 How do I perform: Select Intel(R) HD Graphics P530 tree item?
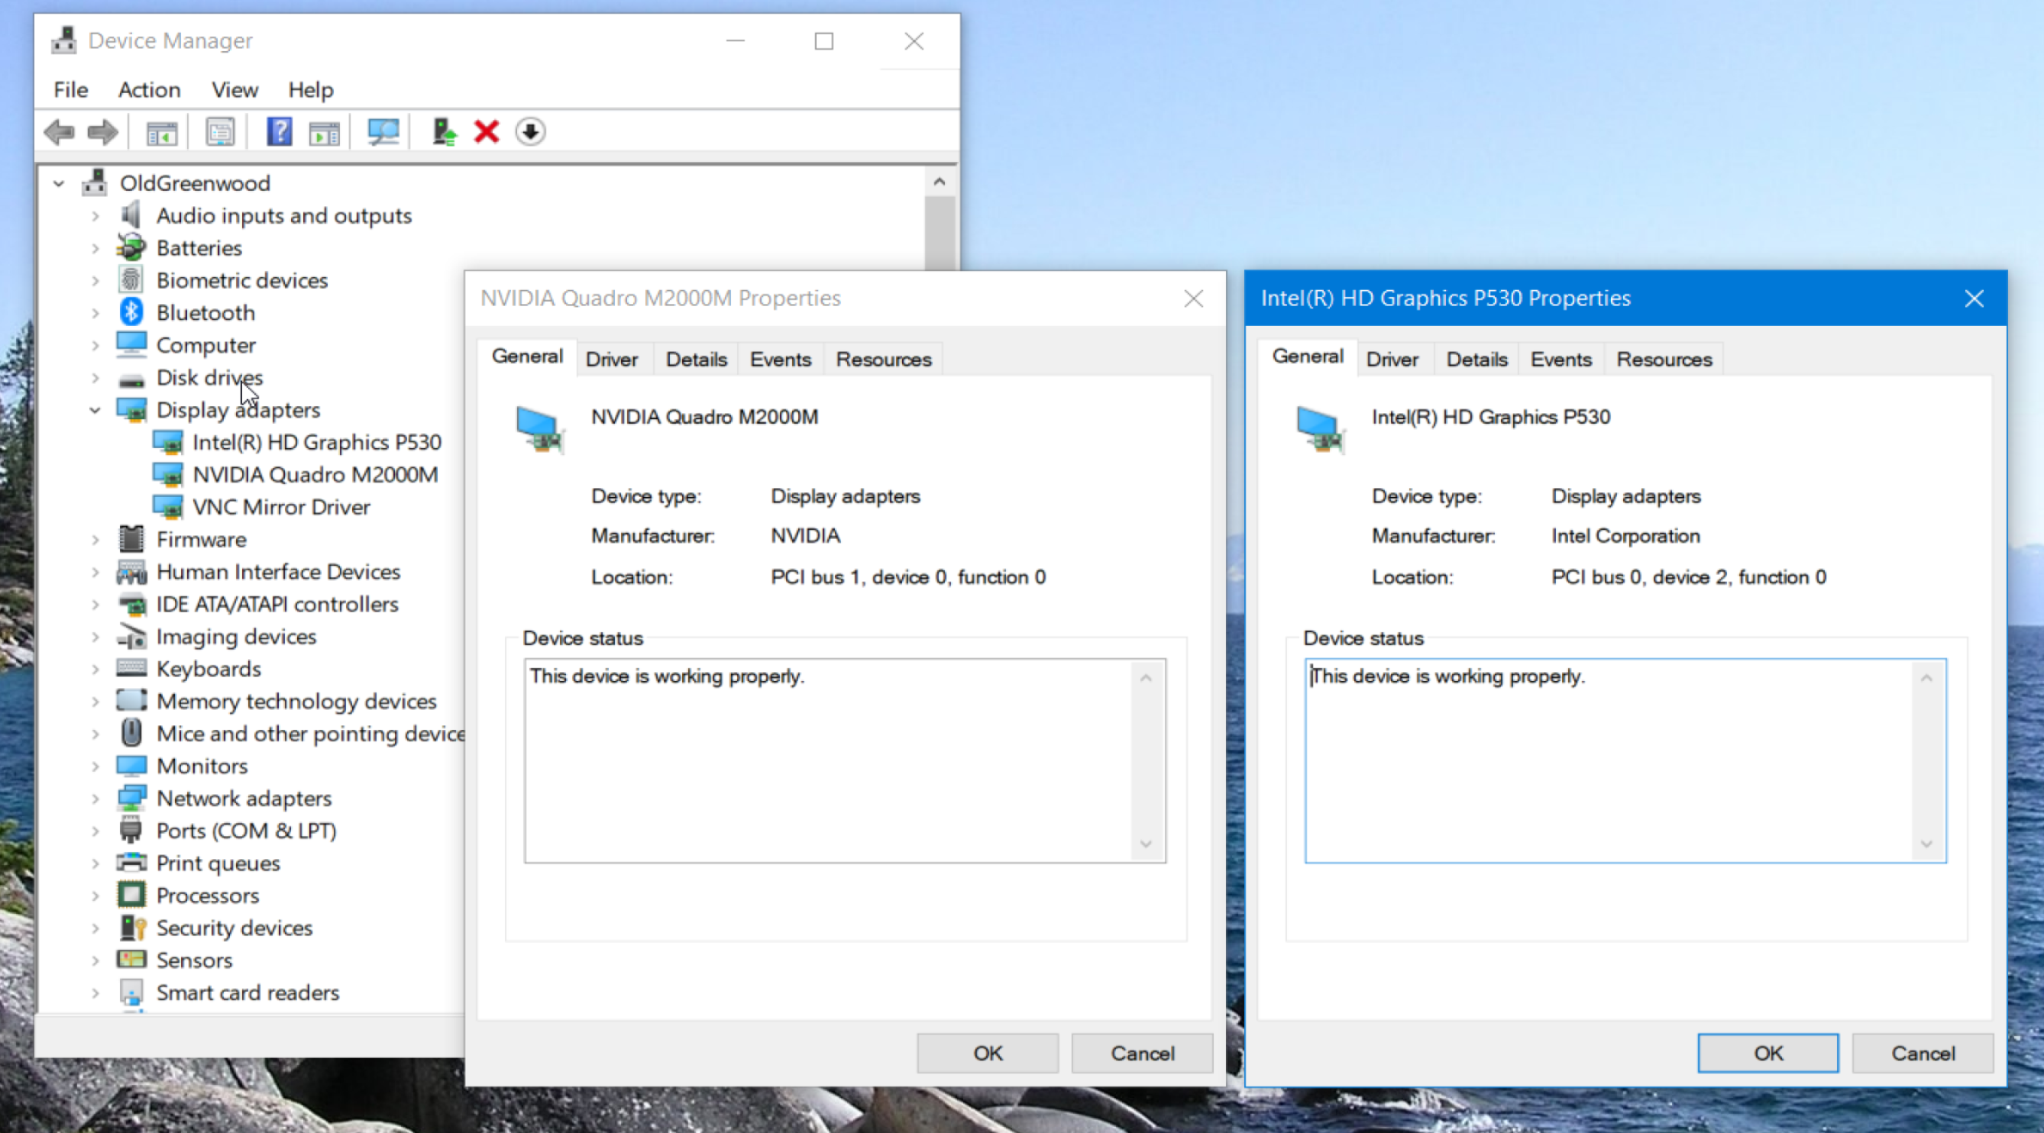[316, 442]
